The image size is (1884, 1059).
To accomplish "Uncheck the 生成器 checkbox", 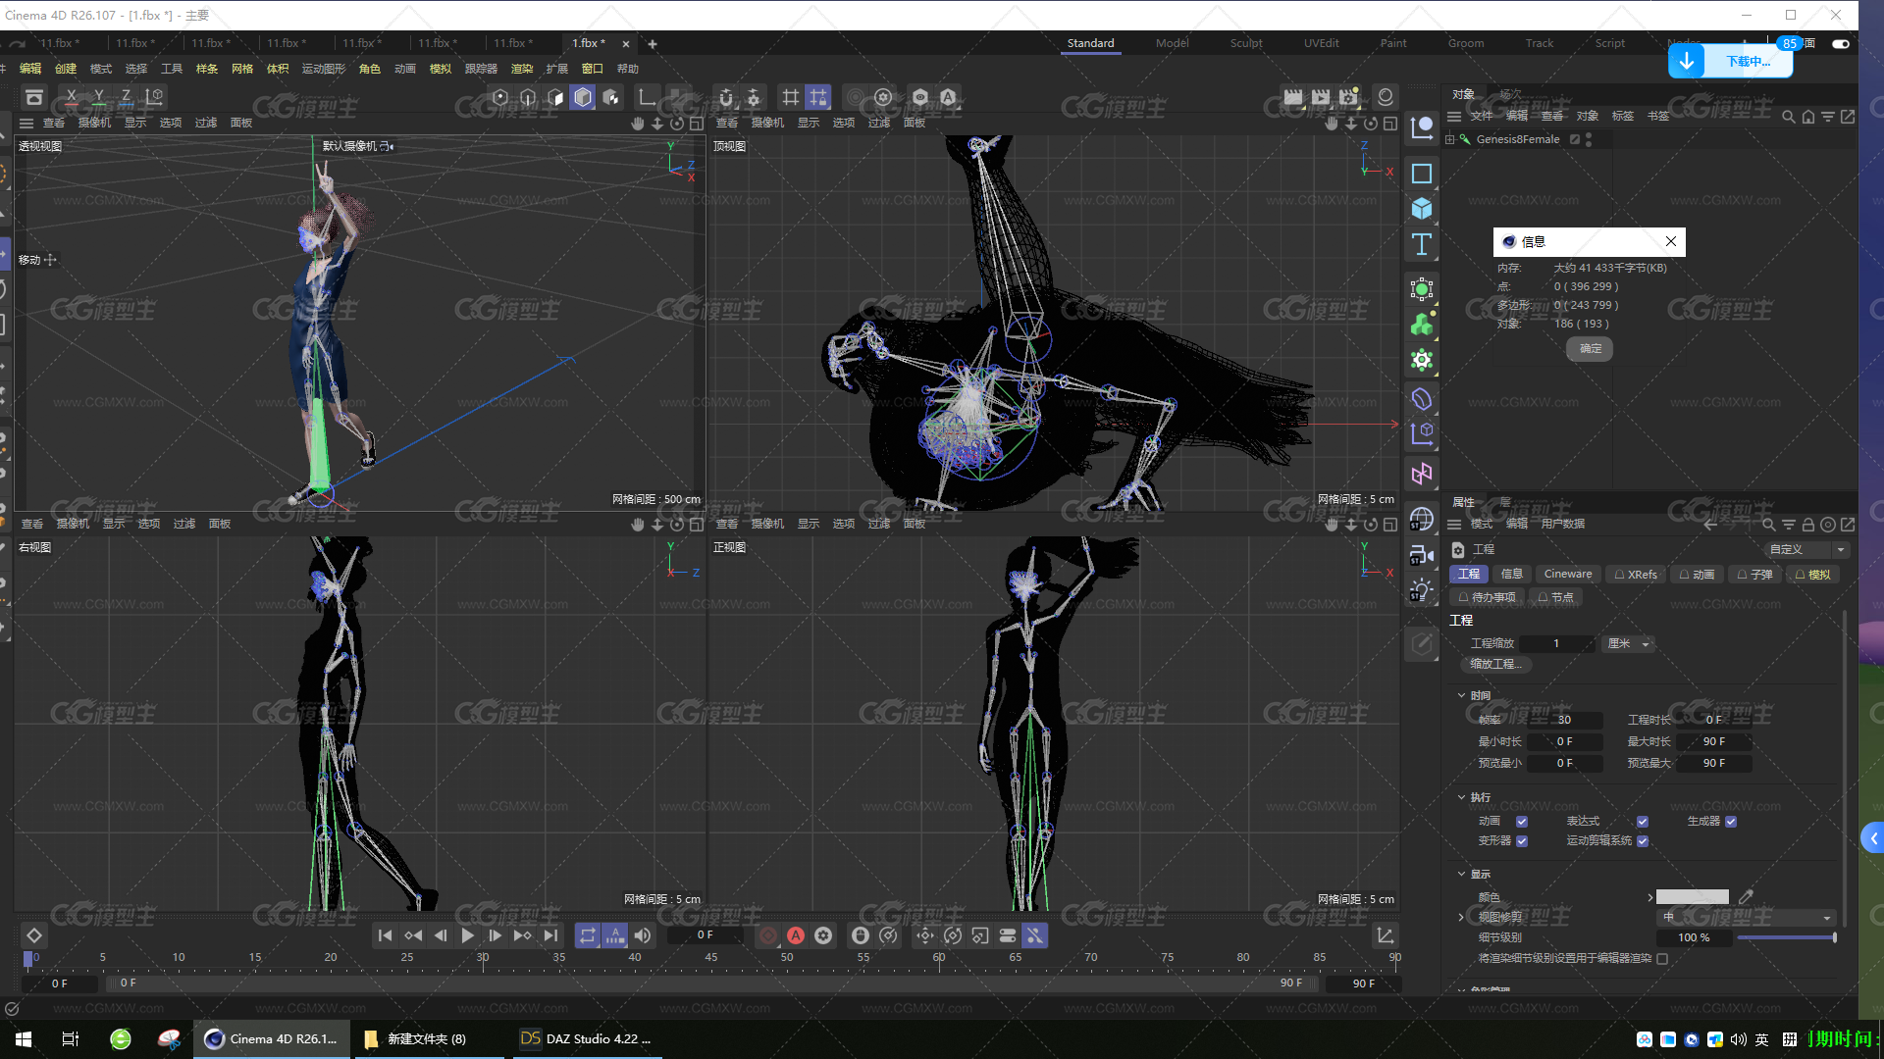I will tap(1731, 822).
